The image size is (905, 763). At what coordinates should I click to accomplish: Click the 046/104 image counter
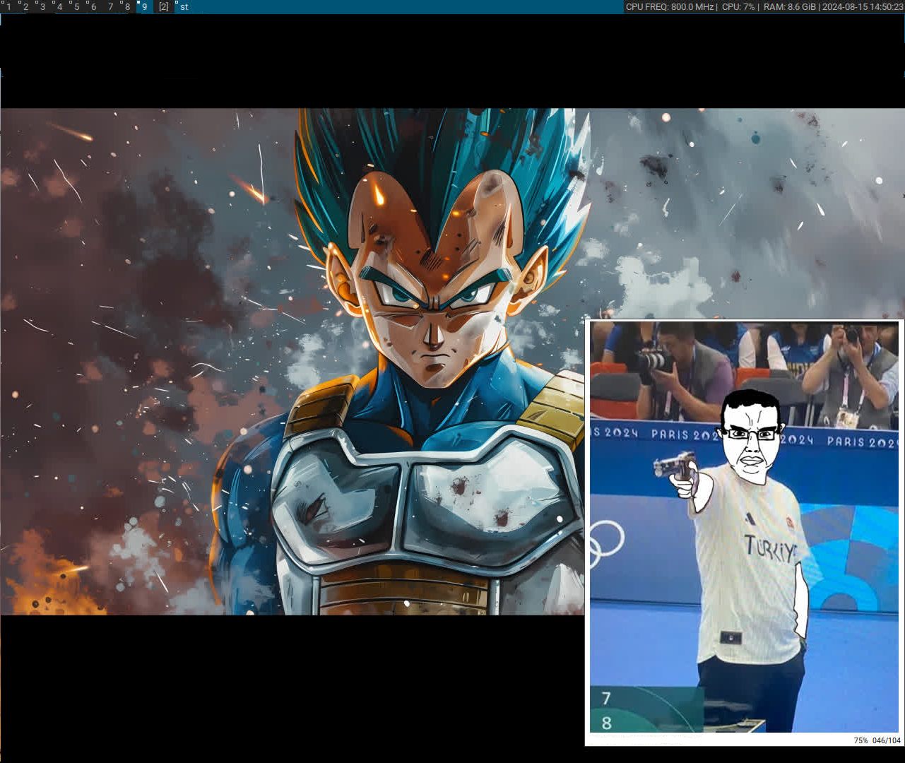coord(887,740)
